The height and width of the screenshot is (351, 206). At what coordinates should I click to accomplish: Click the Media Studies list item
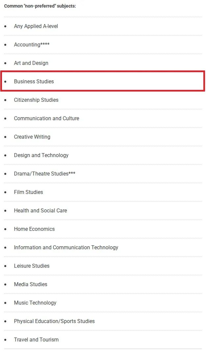[x=31, y=284]
